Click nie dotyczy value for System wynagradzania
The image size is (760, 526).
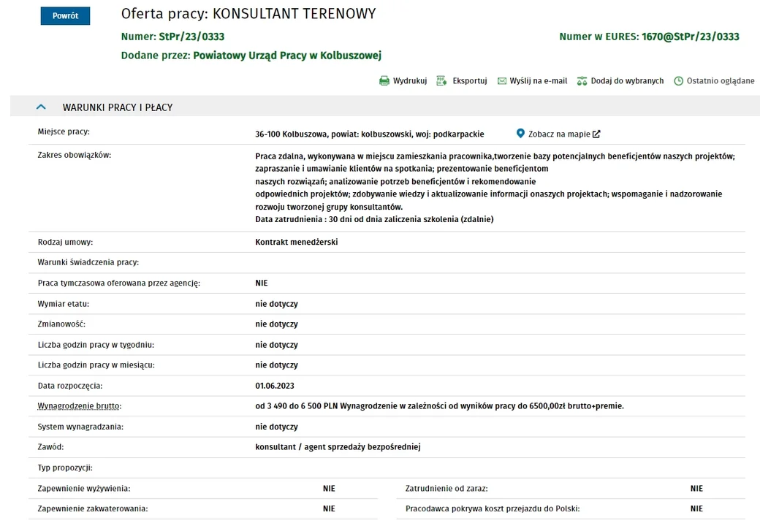click(276, 427)
